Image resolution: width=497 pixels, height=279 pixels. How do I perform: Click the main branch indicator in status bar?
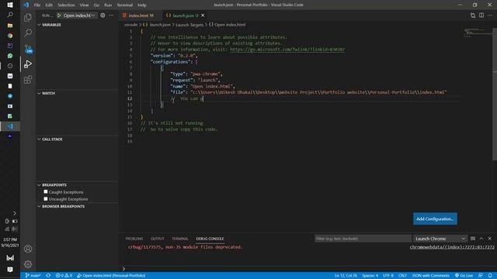click(33, 276)
